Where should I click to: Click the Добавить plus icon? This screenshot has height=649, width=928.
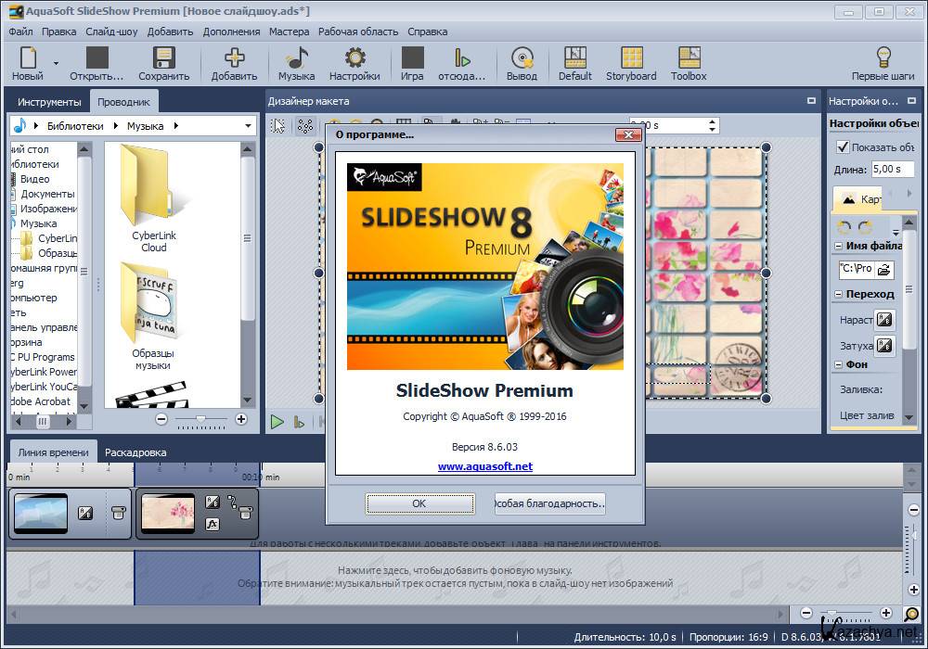click(234, 58)
